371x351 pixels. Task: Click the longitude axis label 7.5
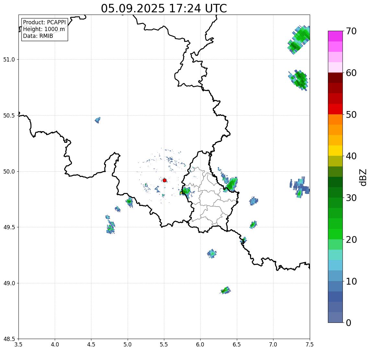pyautogui.click(x=310, y=345)
